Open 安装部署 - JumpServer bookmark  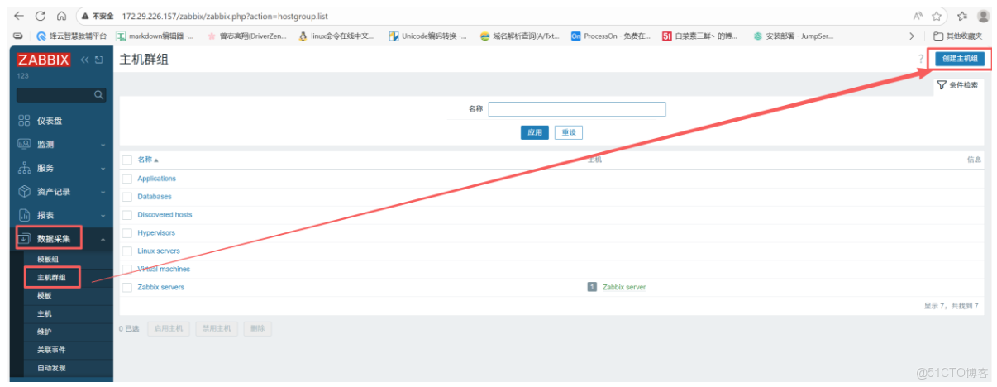point(793,36)
